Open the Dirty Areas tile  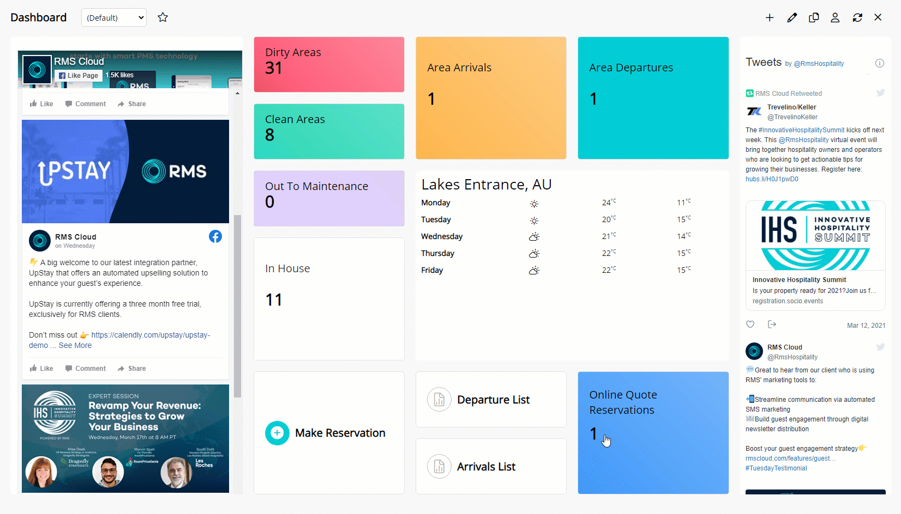coord(329,64)
